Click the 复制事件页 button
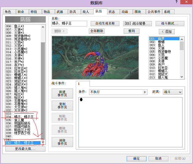The height and width of the screenshot is (164, 193). point(63,106)
